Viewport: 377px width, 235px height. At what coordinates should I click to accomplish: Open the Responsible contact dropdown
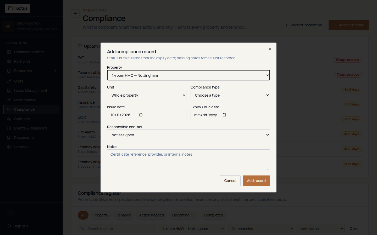pyautogui.click(x=188, y=135)
